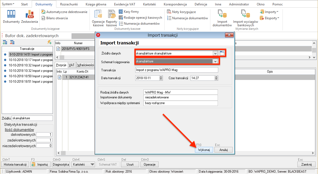Open Import dokumentów icon
Screen dimensions: 318x174
tap(222, 18)
